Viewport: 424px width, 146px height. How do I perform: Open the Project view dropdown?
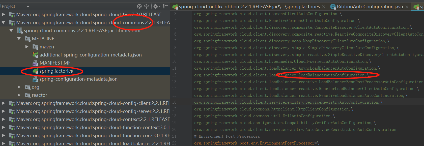[x=28, y=6]
